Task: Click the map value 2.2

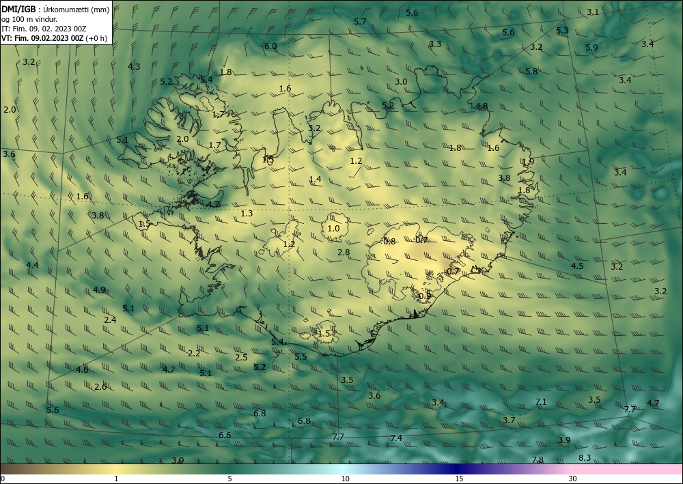Action: [194, 354]
